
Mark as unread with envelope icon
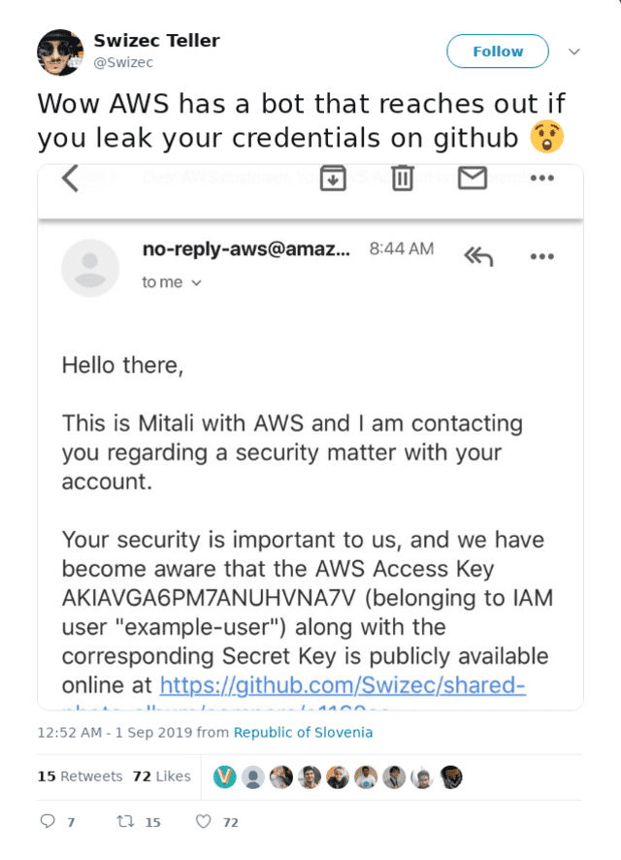[473, 178]
